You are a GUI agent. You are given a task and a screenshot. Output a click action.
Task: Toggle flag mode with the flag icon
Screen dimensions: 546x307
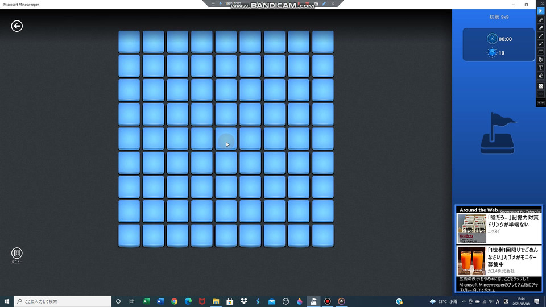click(x=498, y=133)
